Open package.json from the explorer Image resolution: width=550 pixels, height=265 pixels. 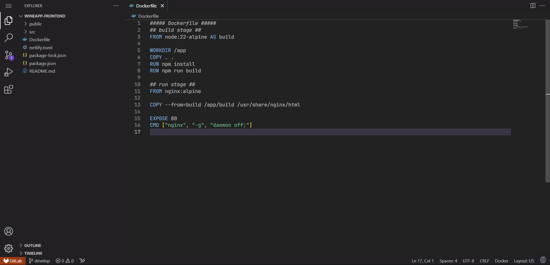tap(42, 63)
